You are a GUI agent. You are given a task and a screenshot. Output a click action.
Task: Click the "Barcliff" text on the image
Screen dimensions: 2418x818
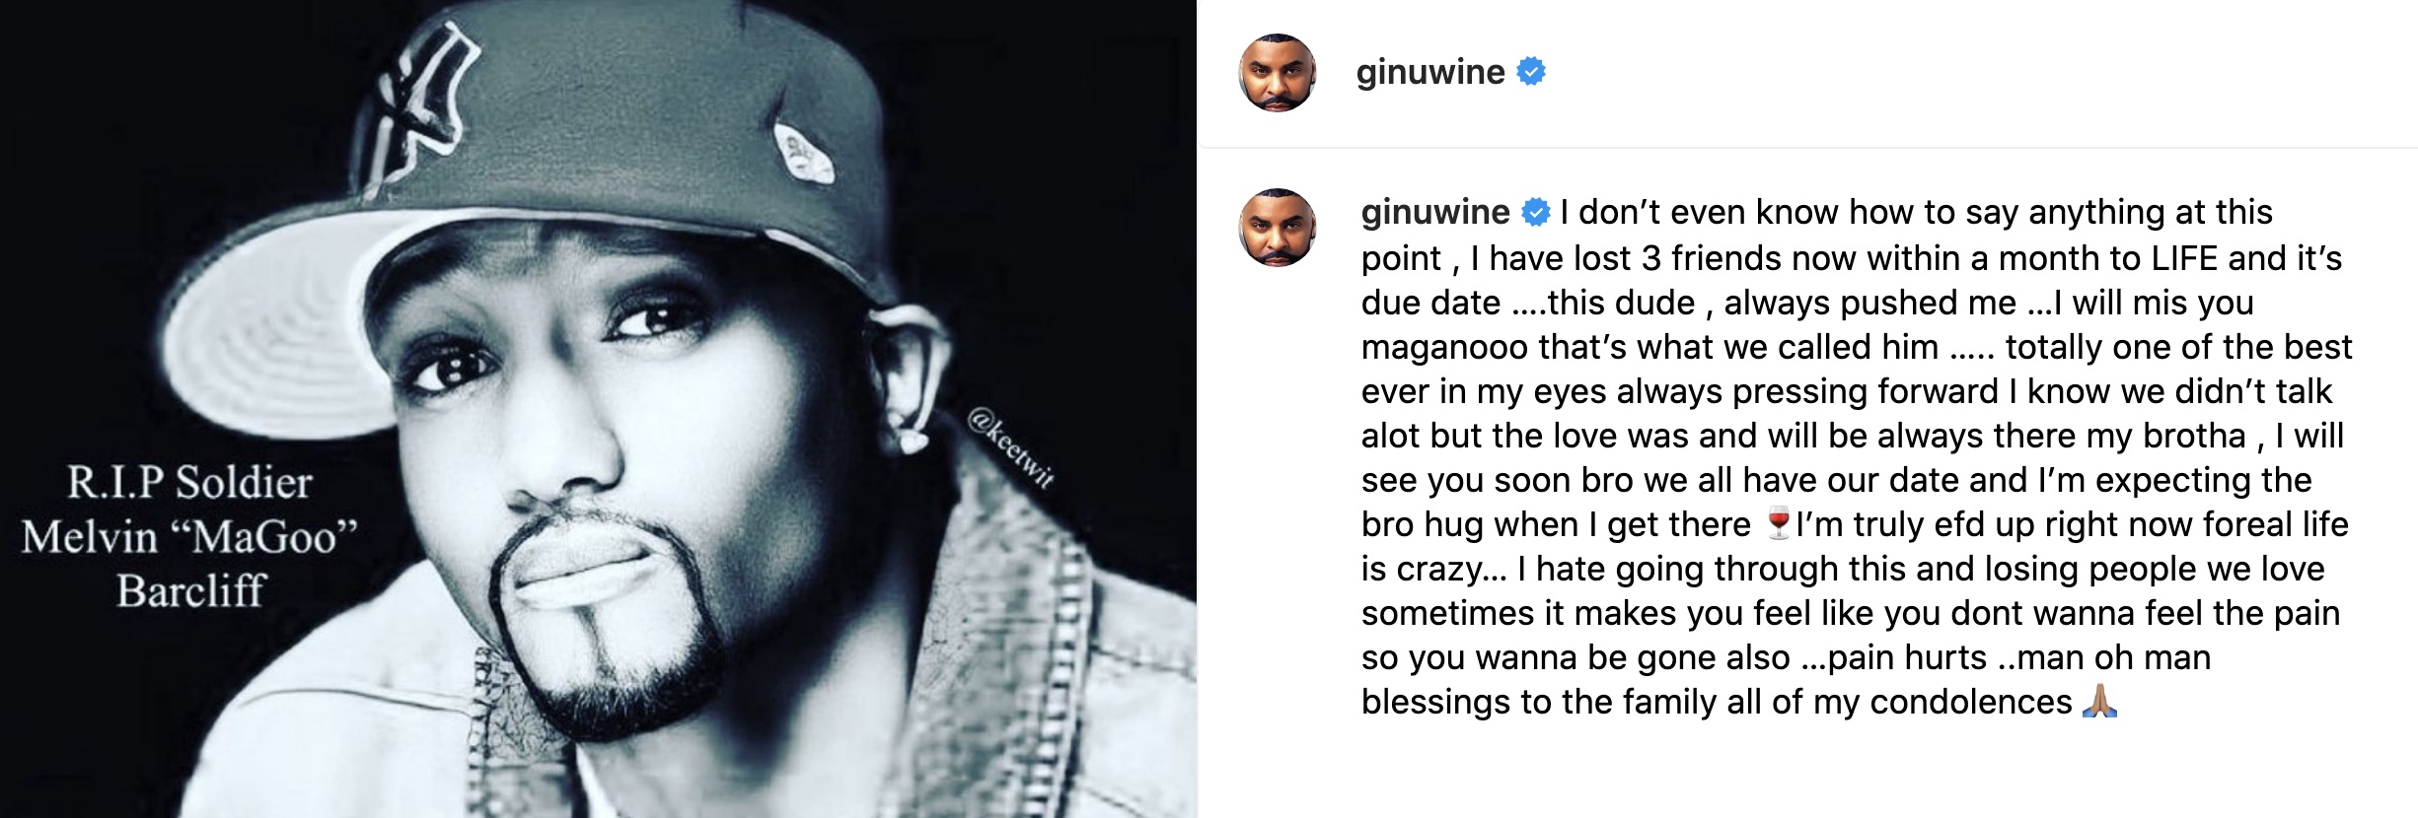click(190, 590)
